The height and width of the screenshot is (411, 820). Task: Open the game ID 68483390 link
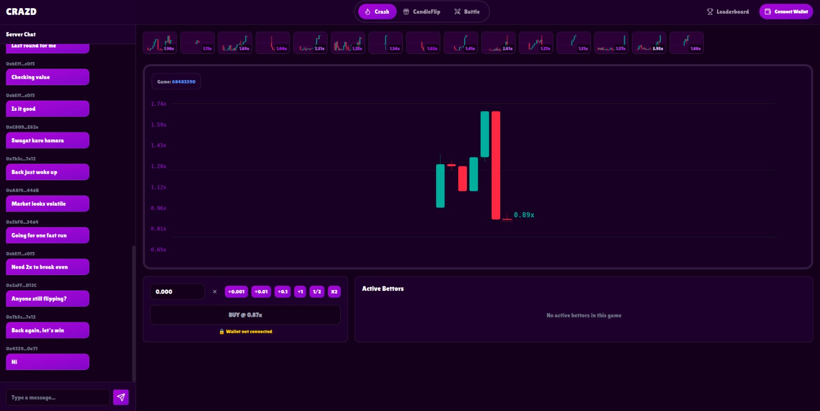tap(183, 82)
